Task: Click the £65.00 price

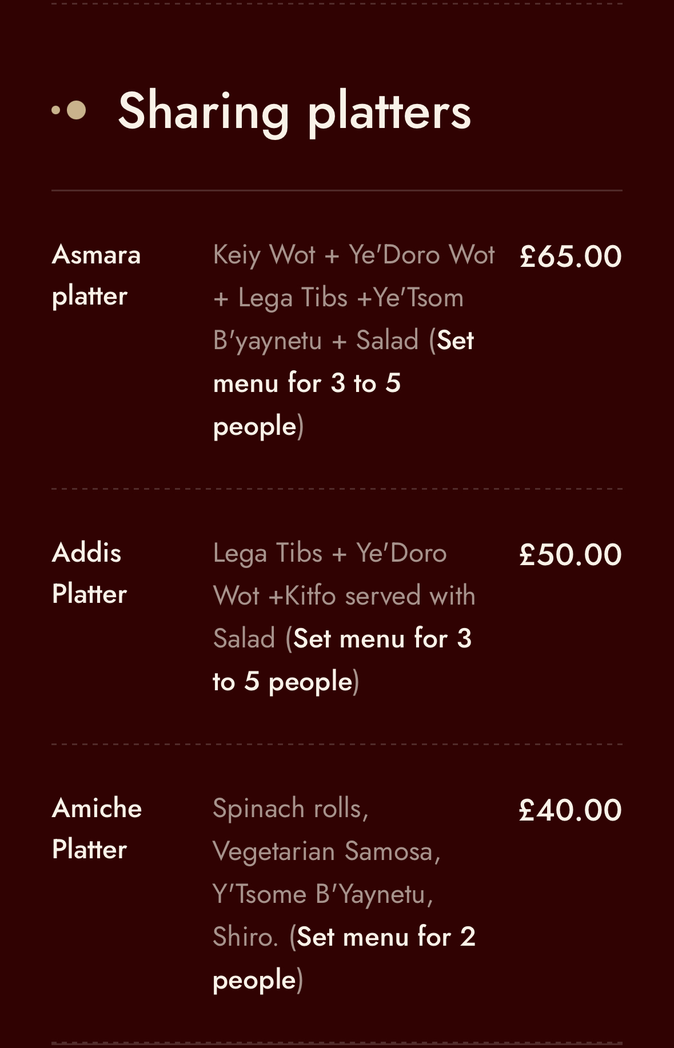Action: (570, 256)
